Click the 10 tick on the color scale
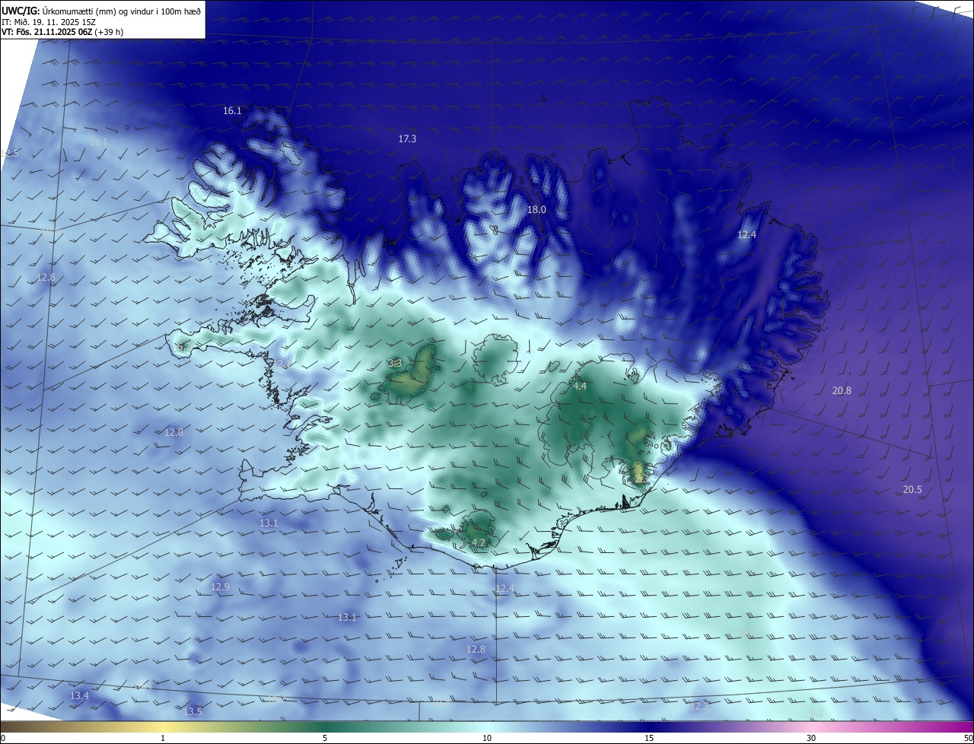Image resolution: width=974 pixels, height=744 pixels. (x=487, y=738)
